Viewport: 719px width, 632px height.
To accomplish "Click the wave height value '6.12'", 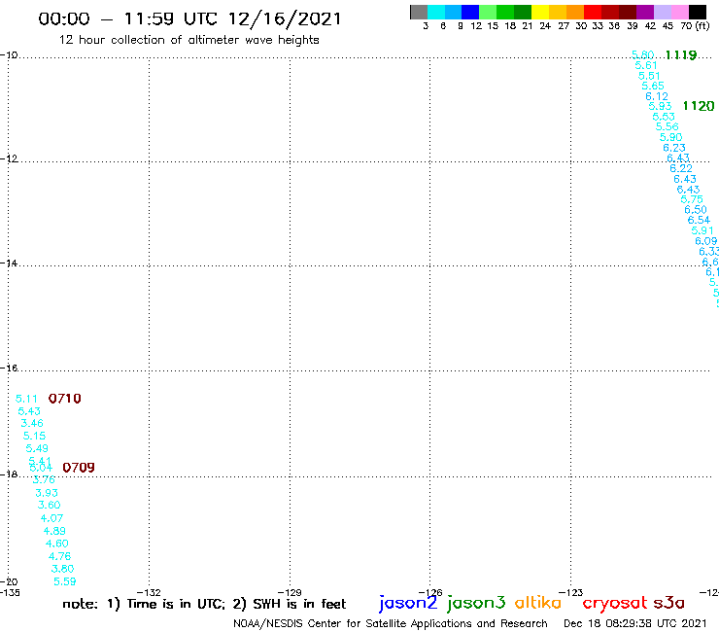I will (x=657, y=96).
